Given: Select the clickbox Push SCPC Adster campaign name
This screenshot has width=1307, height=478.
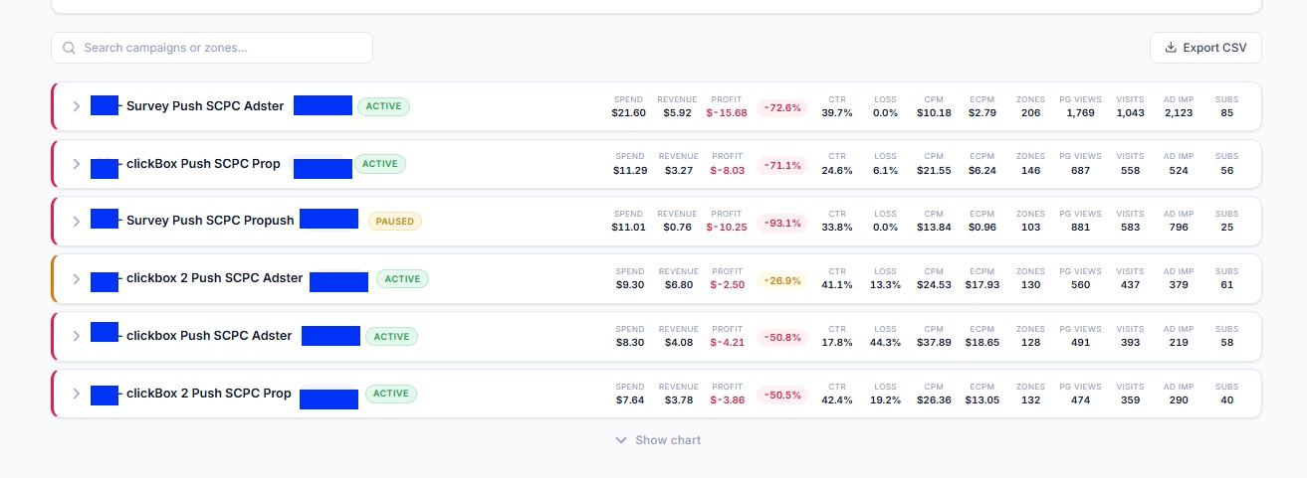Looking at the screenshot, I should pyautogui.click(x=209, y=336).
